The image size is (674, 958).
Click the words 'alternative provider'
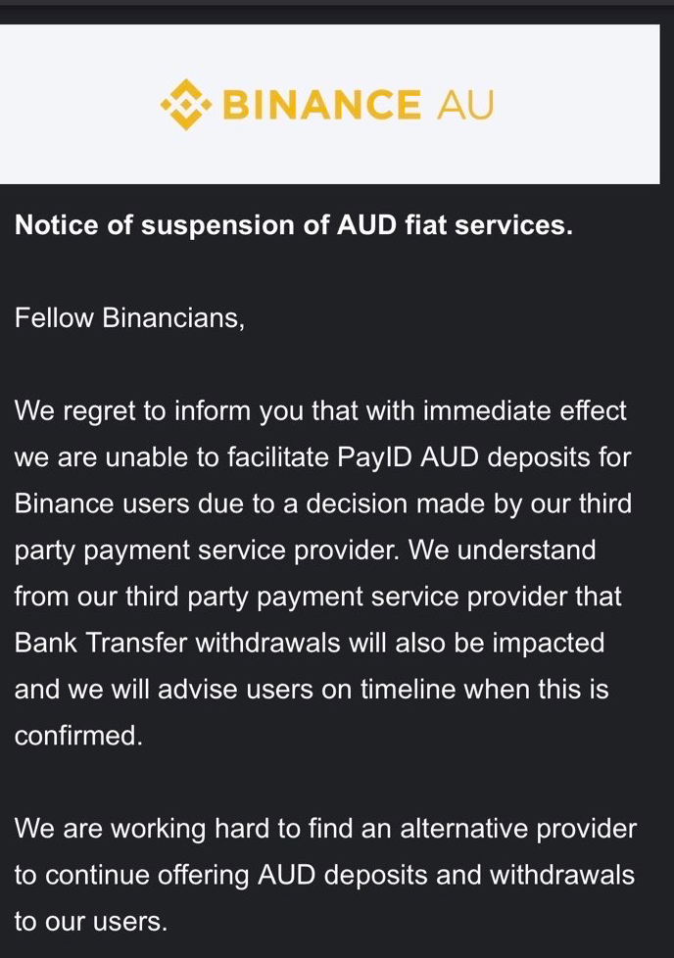(518, 829)
